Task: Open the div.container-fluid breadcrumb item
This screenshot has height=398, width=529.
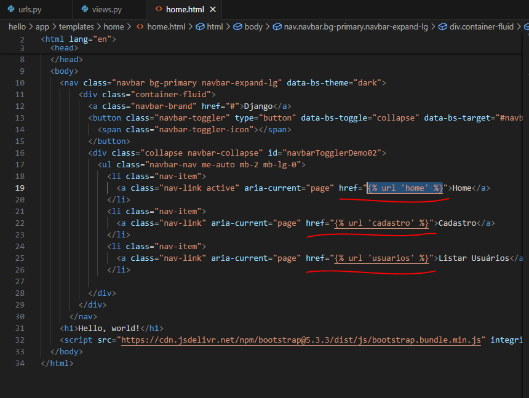Action: coord(481,27)
